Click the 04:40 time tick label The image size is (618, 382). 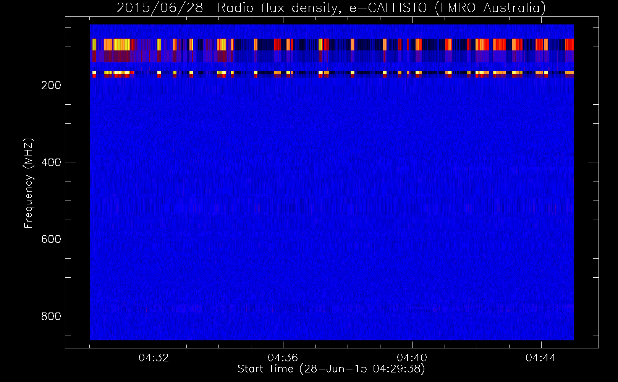tap(412, 358)
